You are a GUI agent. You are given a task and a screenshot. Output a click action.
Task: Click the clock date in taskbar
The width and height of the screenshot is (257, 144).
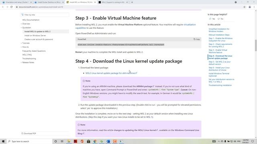click(x=245, y=141)
